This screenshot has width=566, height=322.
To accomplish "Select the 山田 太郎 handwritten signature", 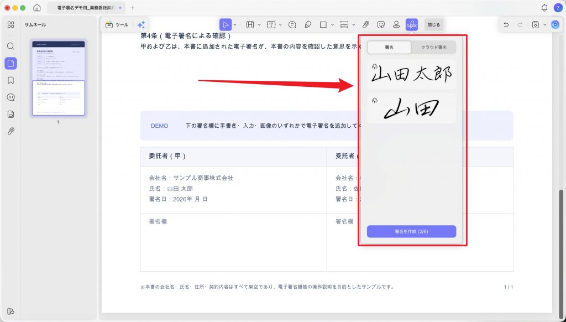I will click(411, 75).
